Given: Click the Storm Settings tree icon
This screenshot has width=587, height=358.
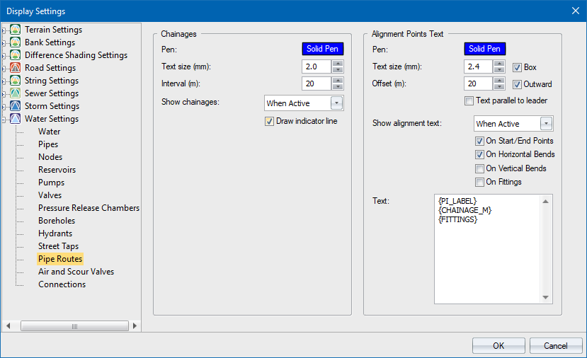Looking at the screenshot, I should pyautogui.click(x=16, y=106).
